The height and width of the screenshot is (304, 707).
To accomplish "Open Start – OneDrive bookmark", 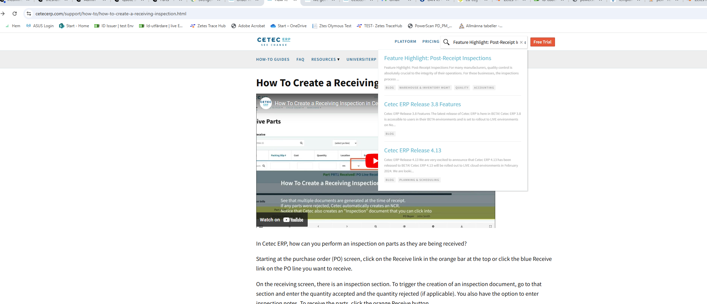I will click(288, 26).
